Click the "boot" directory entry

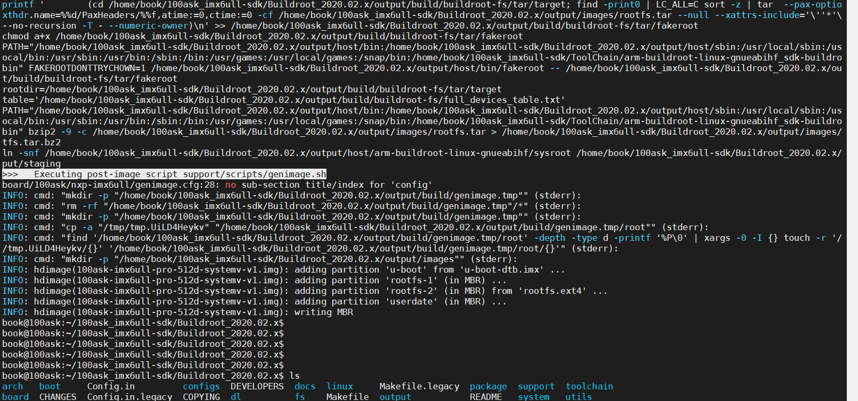49,386
